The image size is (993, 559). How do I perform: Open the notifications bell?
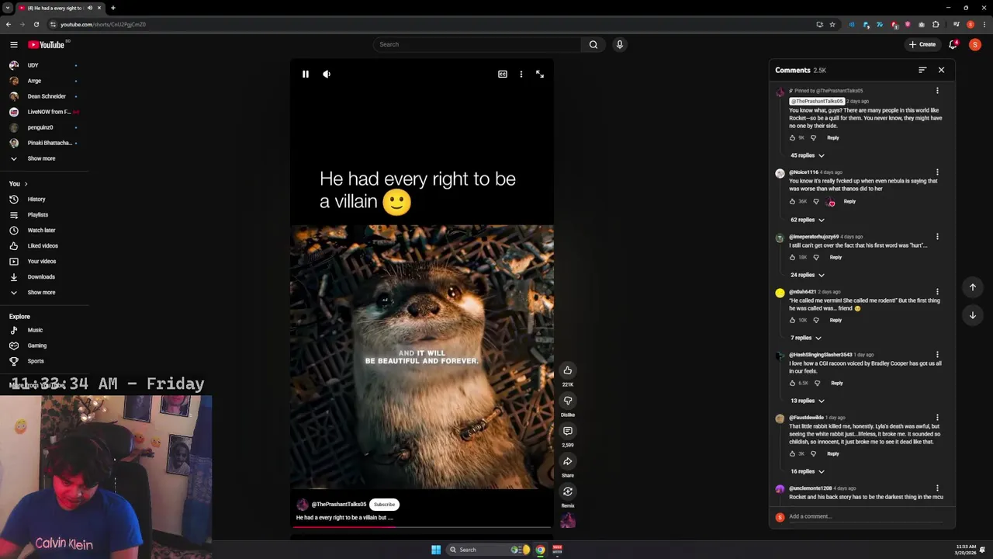953,44
